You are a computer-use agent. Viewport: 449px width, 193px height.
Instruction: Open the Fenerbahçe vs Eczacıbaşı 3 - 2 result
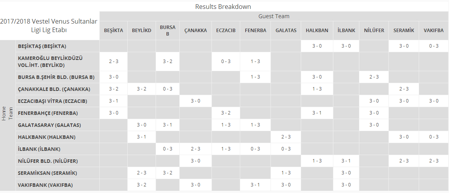click(x=225, y=113)
